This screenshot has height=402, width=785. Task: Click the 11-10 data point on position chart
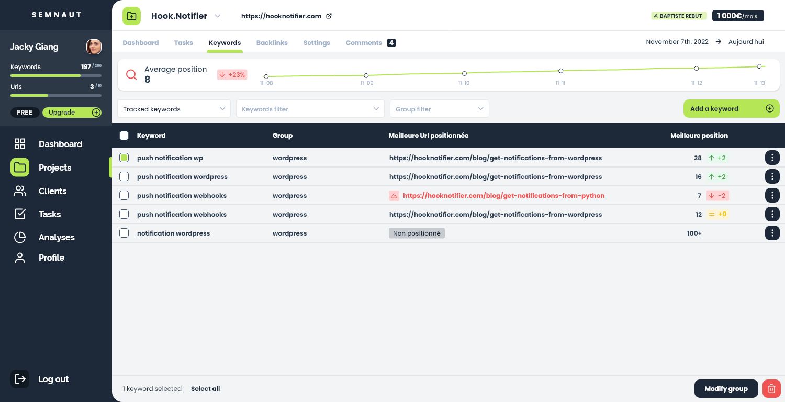coord(464,73)
